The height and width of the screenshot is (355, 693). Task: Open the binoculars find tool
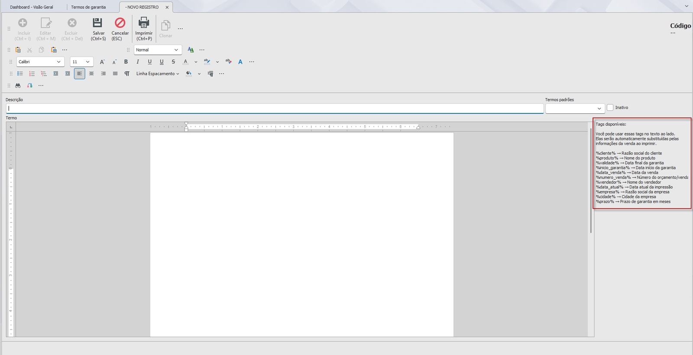pyautogui.click(x=18, y=85)
